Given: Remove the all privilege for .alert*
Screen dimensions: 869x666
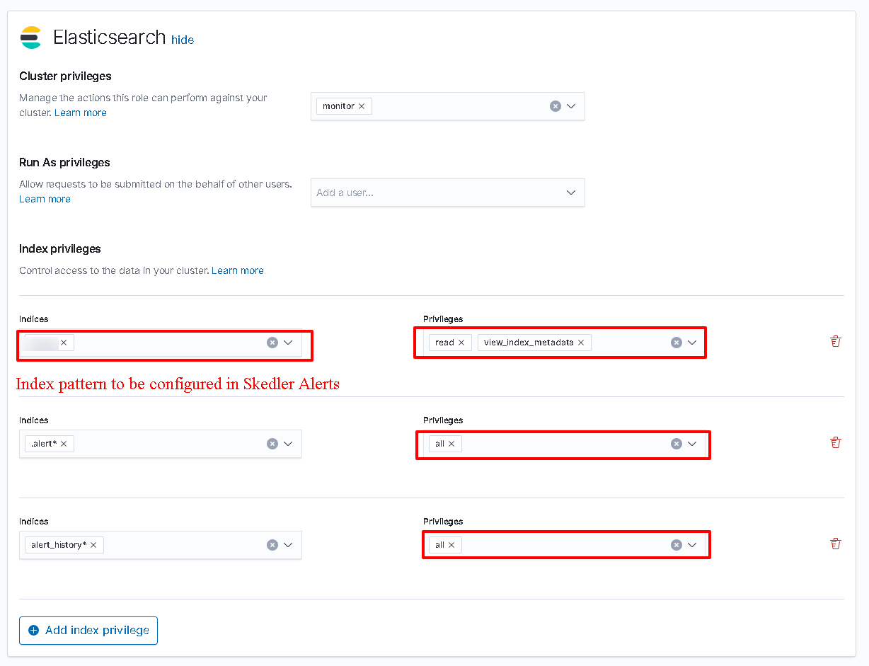Looking at the screenshot, I should [451, 444].
